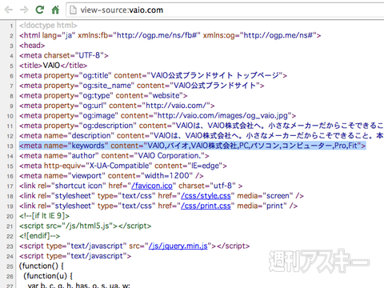Viewport: 384px width, 288px height.
Task: Click the <head> tag line
Action: tap(32, 46)
